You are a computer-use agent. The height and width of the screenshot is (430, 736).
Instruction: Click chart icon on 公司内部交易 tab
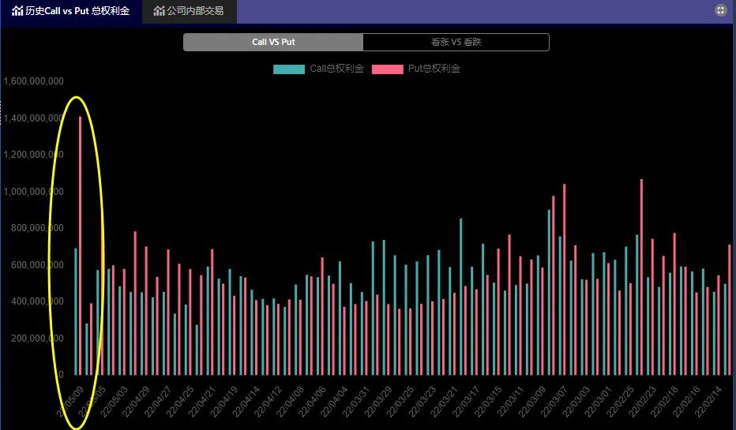click(159, 11)
